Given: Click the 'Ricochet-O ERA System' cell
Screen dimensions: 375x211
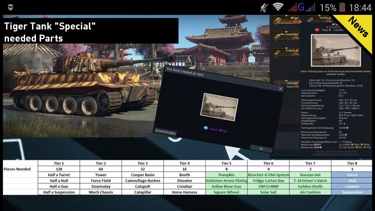Looking at the screenshot, I should [268, 175].
